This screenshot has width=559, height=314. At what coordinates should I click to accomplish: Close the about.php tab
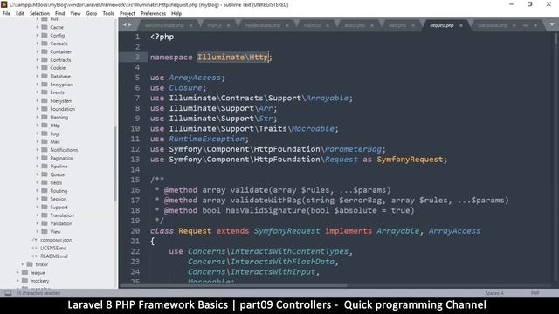point(372,25)
